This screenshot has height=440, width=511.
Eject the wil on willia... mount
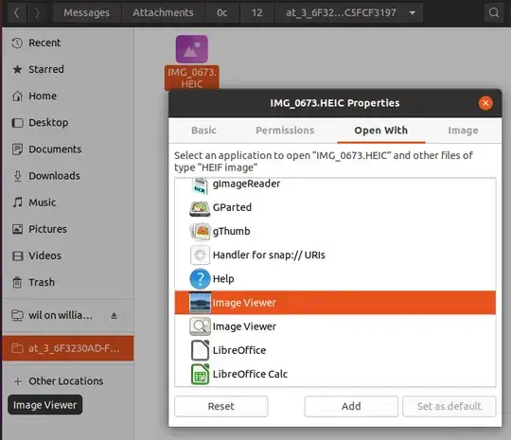[x=114, y=315]
